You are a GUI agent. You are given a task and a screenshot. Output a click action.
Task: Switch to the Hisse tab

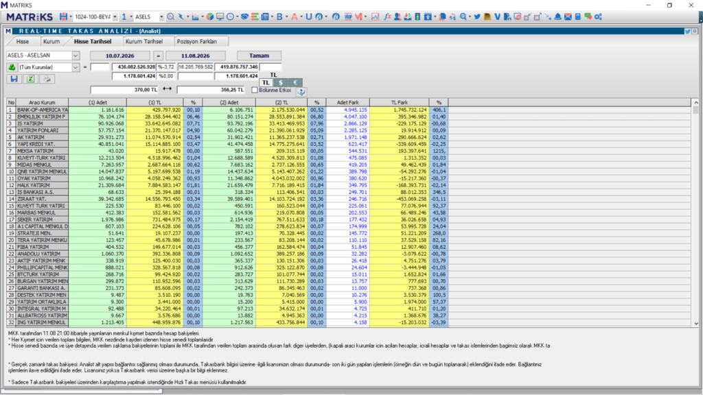(23, 41)
